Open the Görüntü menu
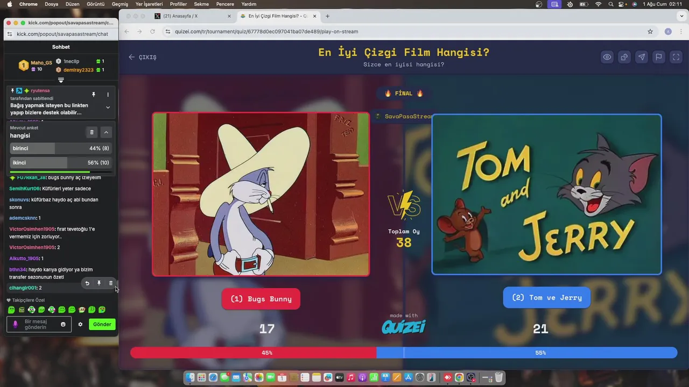Viewport: 689px width, 387px height. click(95, 4)
